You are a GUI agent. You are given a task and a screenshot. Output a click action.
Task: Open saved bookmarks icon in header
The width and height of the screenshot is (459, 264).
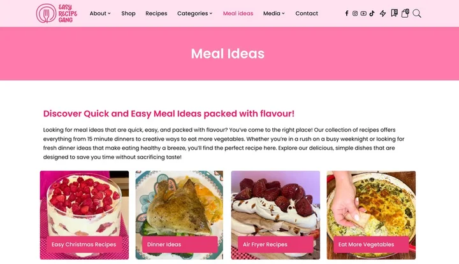[394, 13]
